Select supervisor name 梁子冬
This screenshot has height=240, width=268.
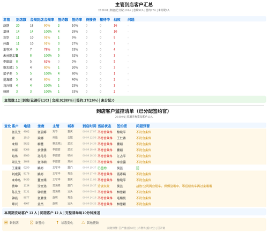(8, 73)
